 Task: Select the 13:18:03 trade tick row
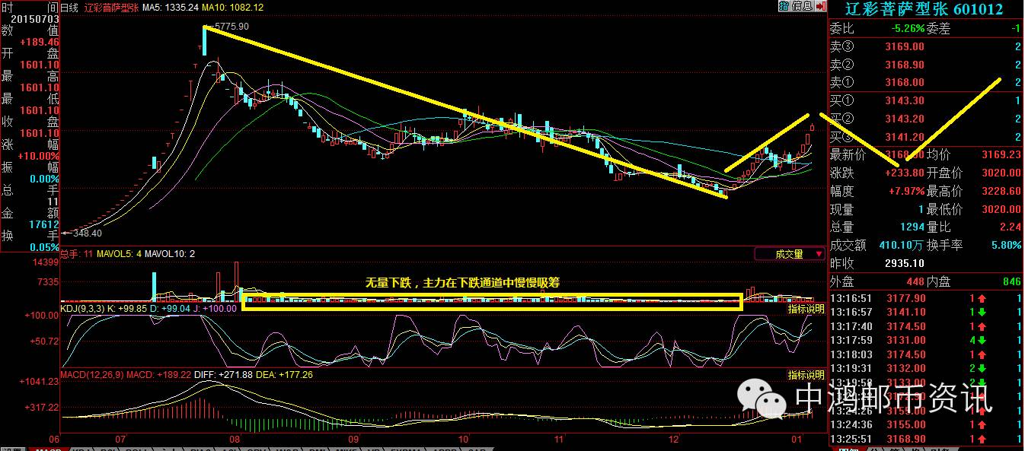click(x=926, y=354)
